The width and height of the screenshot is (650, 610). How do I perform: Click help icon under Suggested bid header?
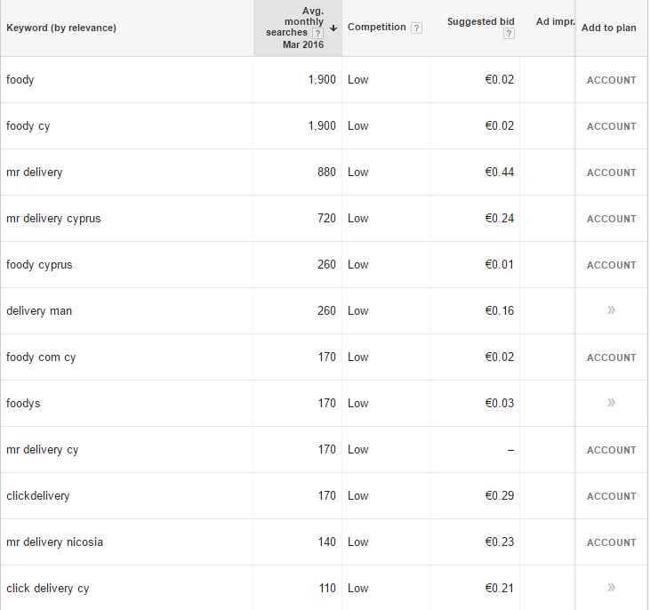click(509, 34)
